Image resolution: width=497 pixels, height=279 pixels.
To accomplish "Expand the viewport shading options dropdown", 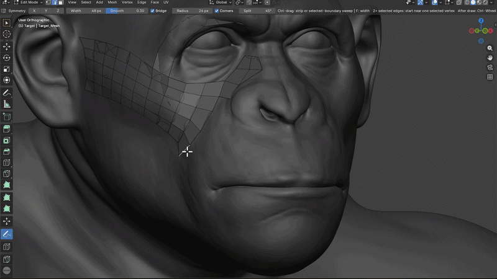I will (491, 2).
